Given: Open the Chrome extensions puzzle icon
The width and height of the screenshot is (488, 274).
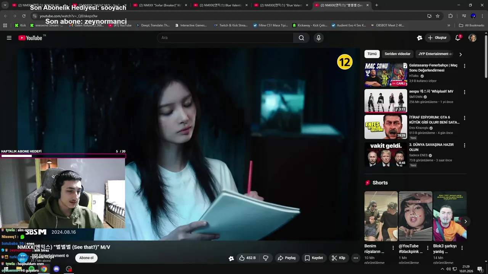Looking at the screenshot, I should tap(450, 16).
